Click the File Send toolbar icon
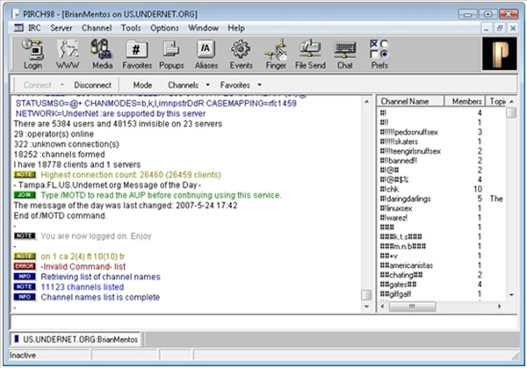Screen dimensions: 527x368 pos(310,54)
